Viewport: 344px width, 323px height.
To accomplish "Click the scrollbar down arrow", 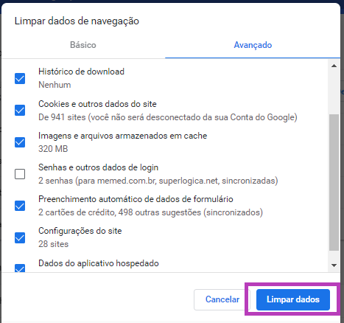I will (334, 265).
